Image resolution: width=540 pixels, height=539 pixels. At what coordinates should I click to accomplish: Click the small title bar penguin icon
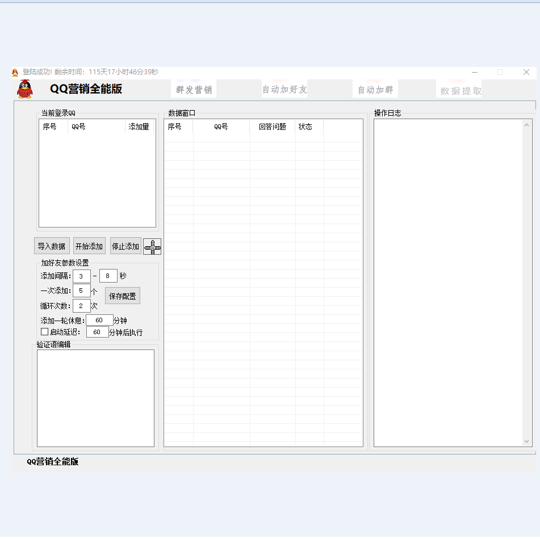(15, 72)
